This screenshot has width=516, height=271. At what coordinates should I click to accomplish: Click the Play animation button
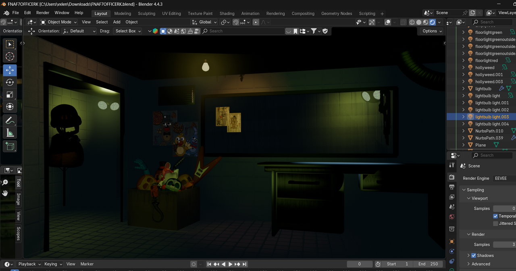coord(231,264)
